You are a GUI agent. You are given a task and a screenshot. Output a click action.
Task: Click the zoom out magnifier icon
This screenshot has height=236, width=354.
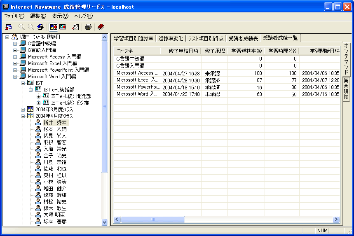[x=31, y=27]
